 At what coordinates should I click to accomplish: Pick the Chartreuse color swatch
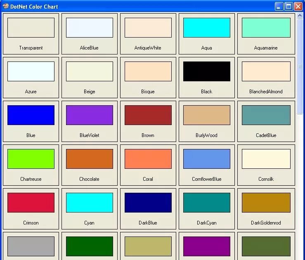click(31, 159)
